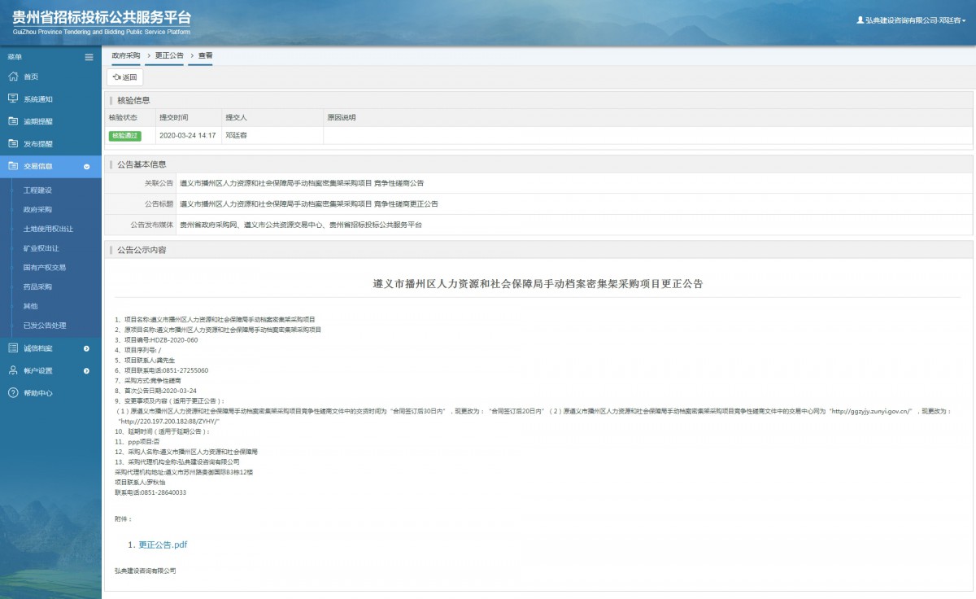The height and width of the screenshot is (599, 976).
Task: Click the 菜单 label in sidebar header
Action: 15,57
